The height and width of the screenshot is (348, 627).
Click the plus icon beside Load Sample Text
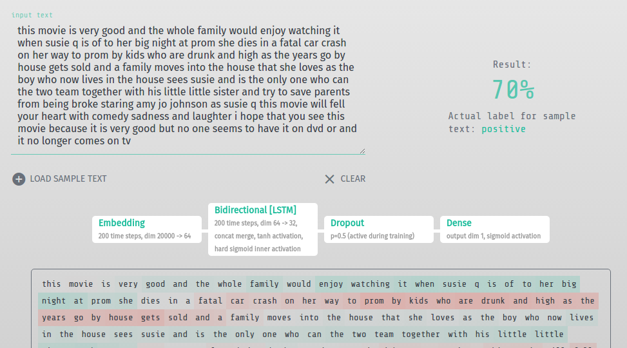[x=19, y=179]
